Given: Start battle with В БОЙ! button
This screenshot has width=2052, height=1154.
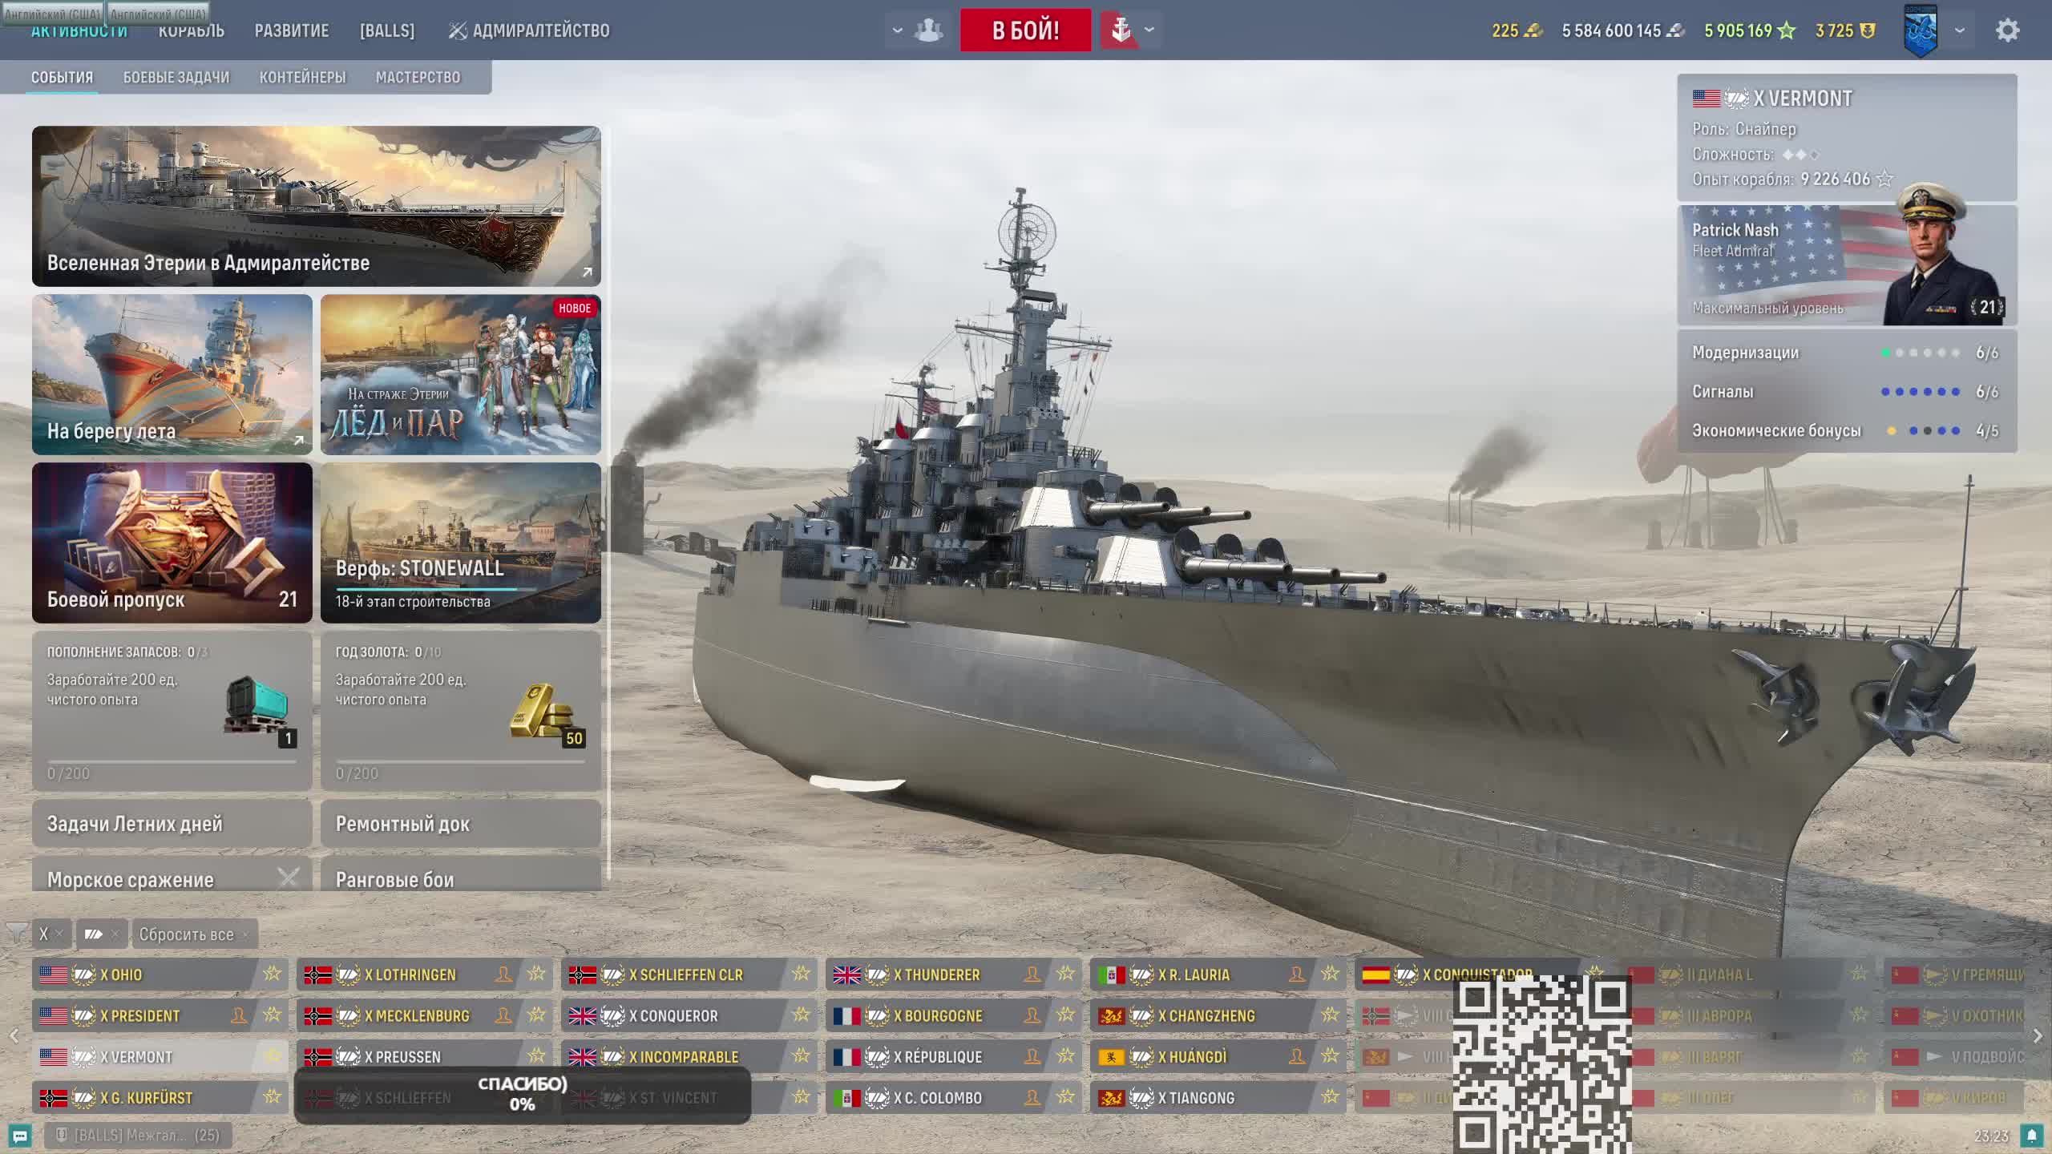Looking at the screenshot, I should pos(1025,30).
